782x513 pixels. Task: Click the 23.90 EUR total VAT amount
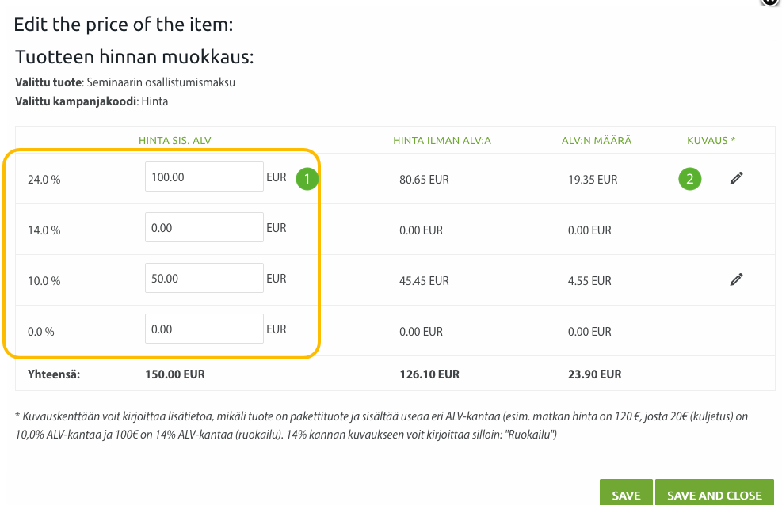tap(594, 374)
